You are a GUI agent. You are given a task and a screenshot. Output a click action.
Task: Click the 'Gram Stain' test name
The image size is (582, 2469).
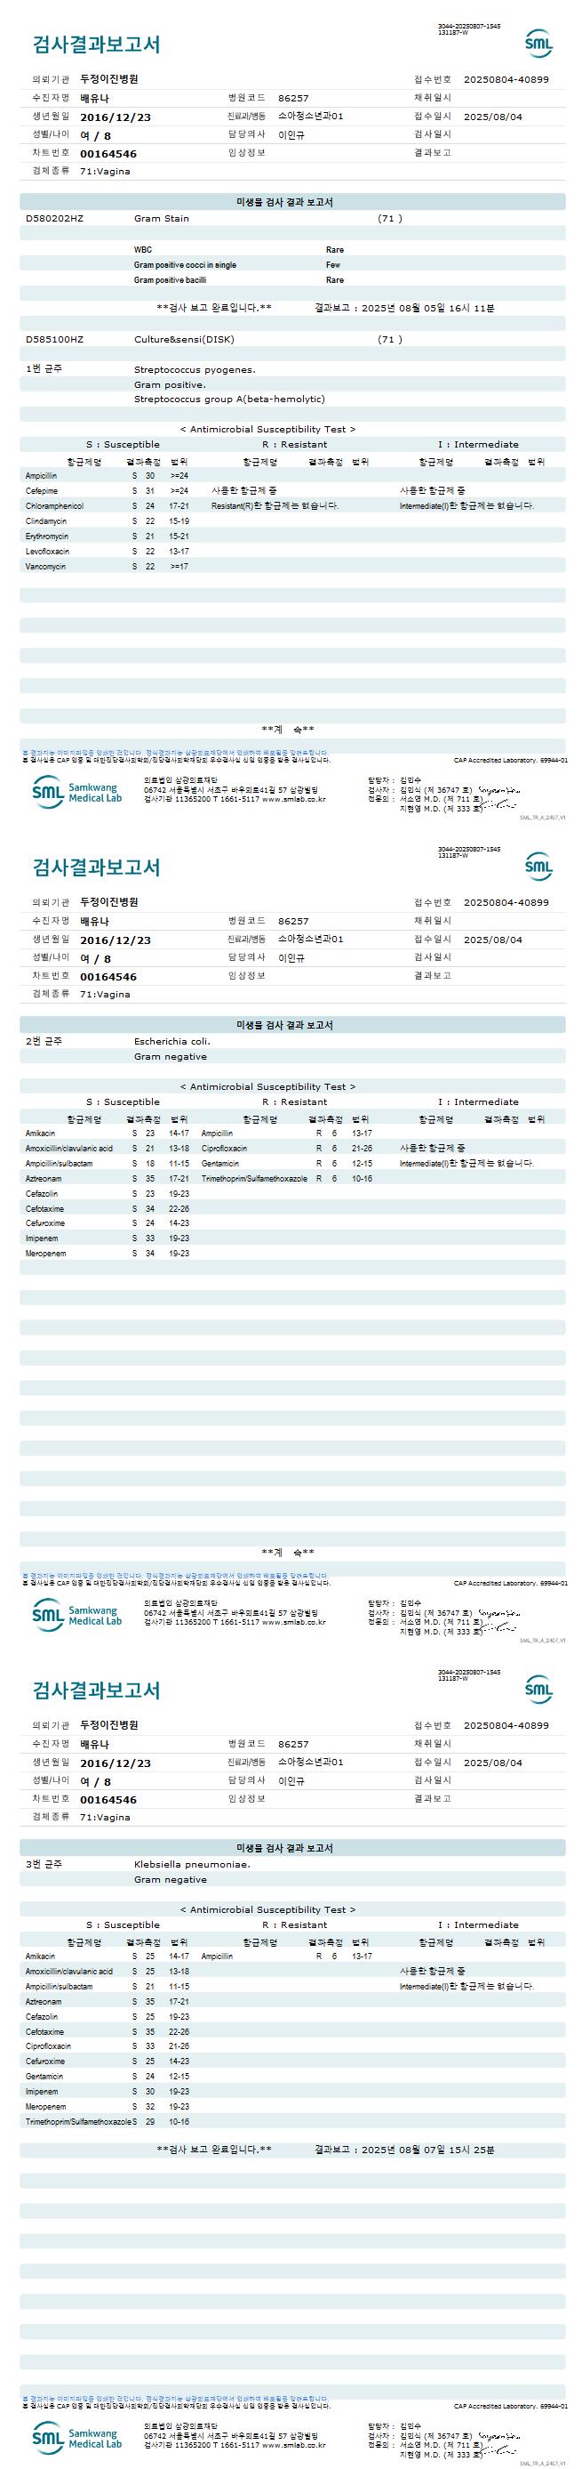pos(161,219)
